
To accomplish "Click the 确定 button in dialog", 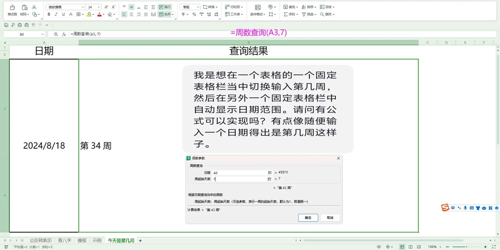I will pos(308,218).
